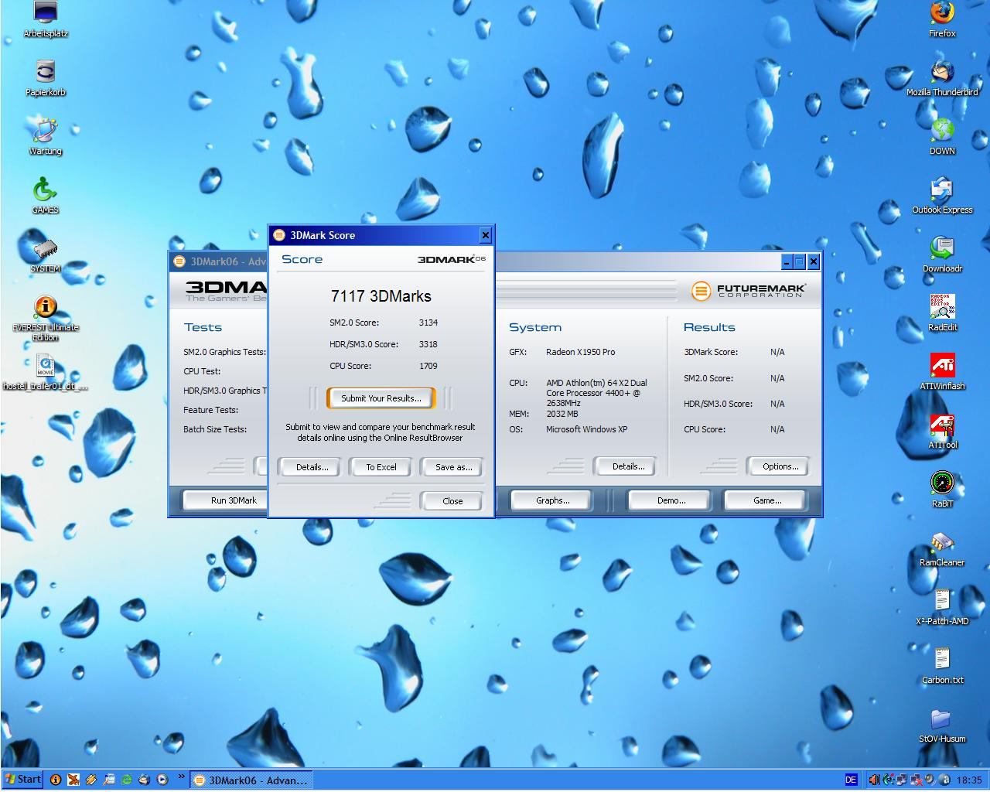Click the taskbar clock showing 18:35
The width and height of the screenshot is (990, 792).
[x=969, y=780]
